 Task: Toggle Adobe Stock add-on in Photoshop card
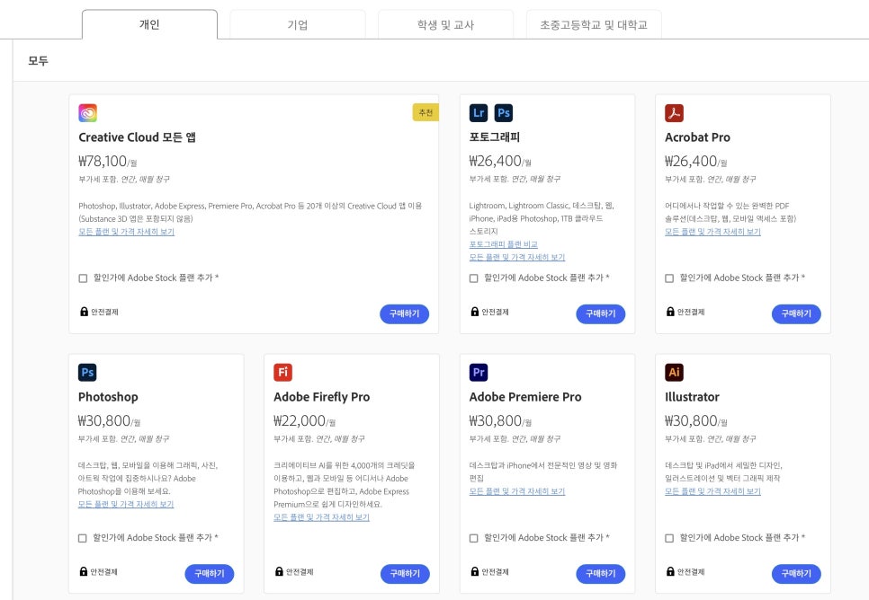coord(83,538)
